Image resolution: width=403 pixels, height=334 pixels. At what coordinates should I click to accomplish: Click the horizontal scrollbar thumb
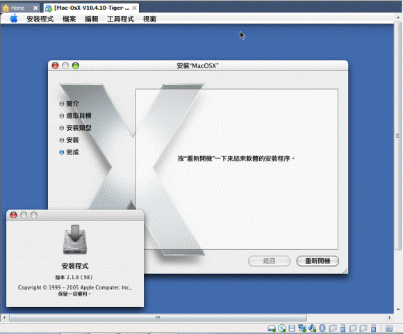pos(158,317)
